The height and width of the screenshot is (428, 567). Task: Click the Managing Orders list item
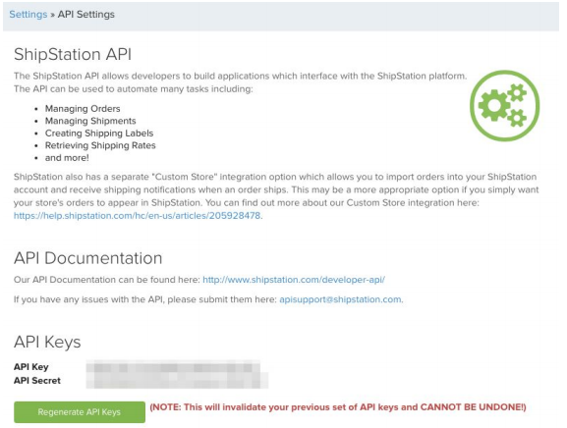pyautogui.click(x=83, y=109)
